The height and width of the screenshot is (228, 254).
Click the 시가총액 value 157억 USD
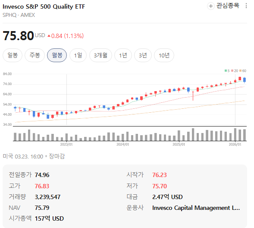(x=49, y=218)
